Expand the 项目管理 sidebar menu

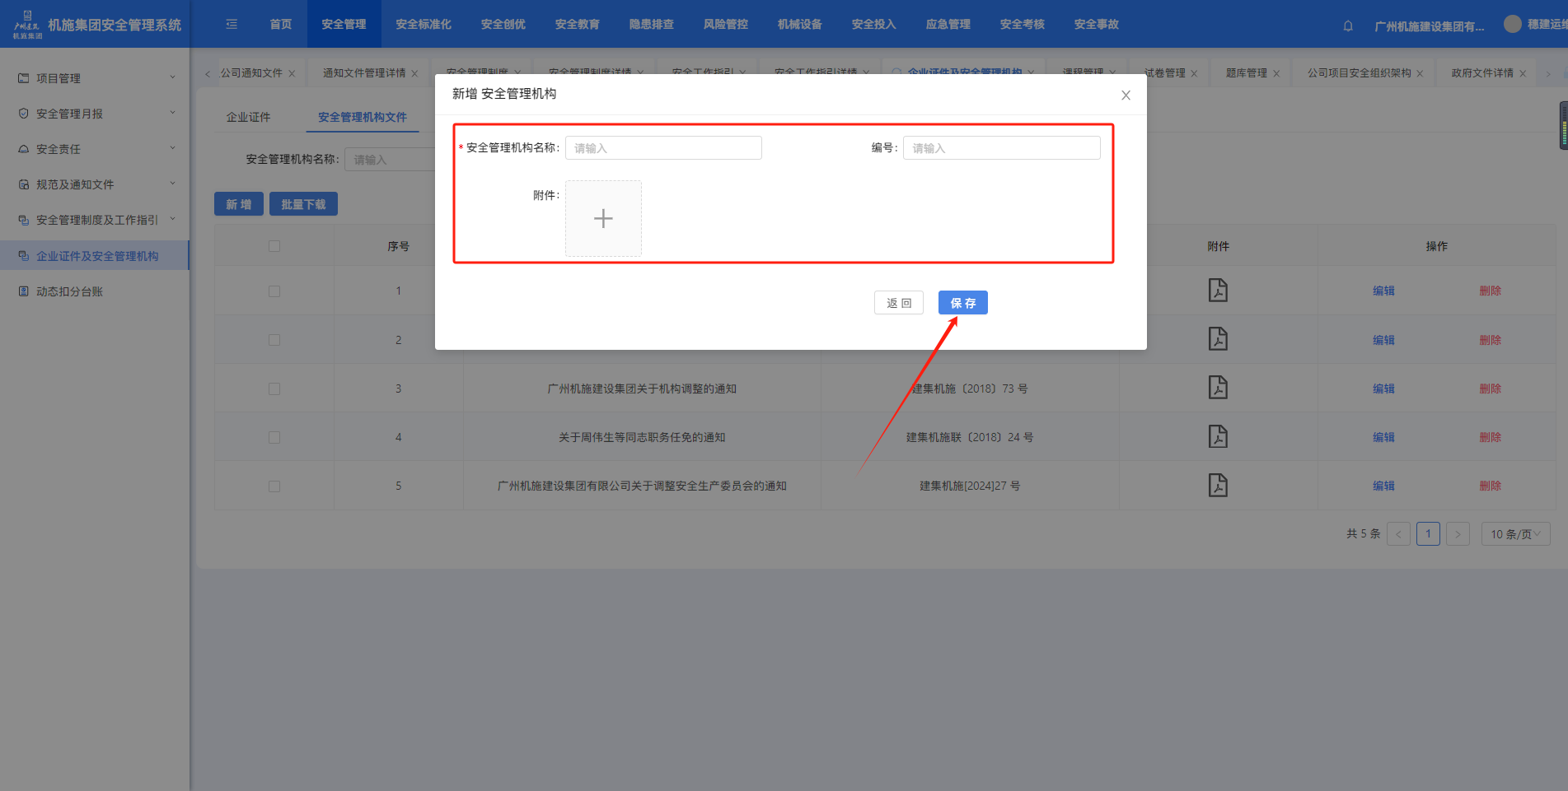pos(95,78)
